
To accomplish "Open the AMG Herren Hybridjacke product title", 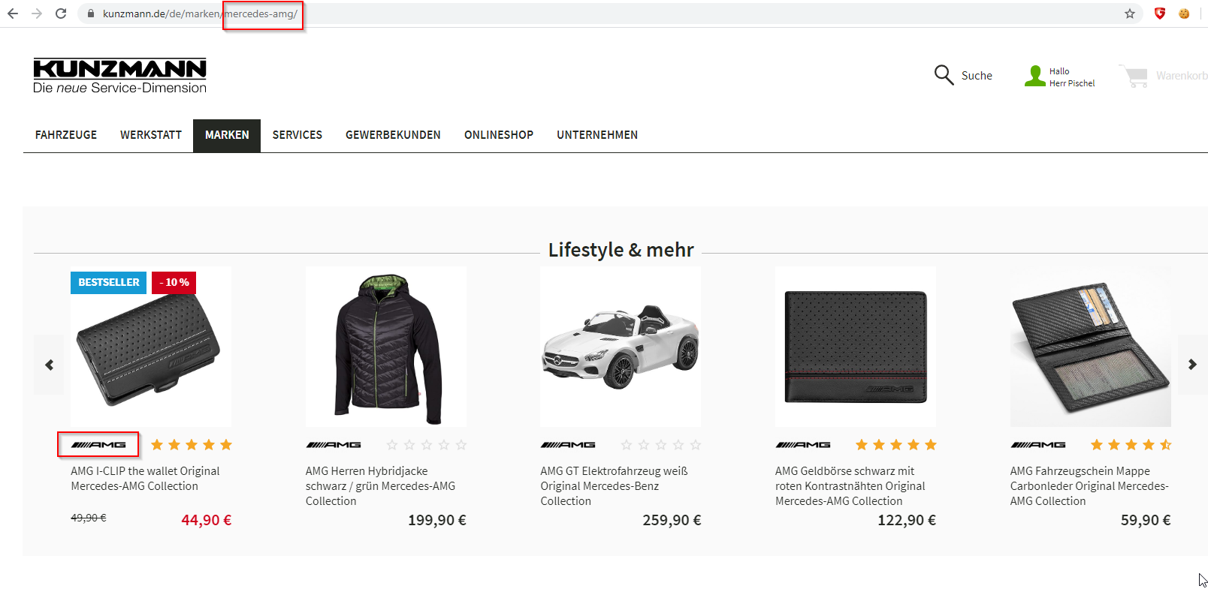I will pyautogui.click(x=380, y=486).
